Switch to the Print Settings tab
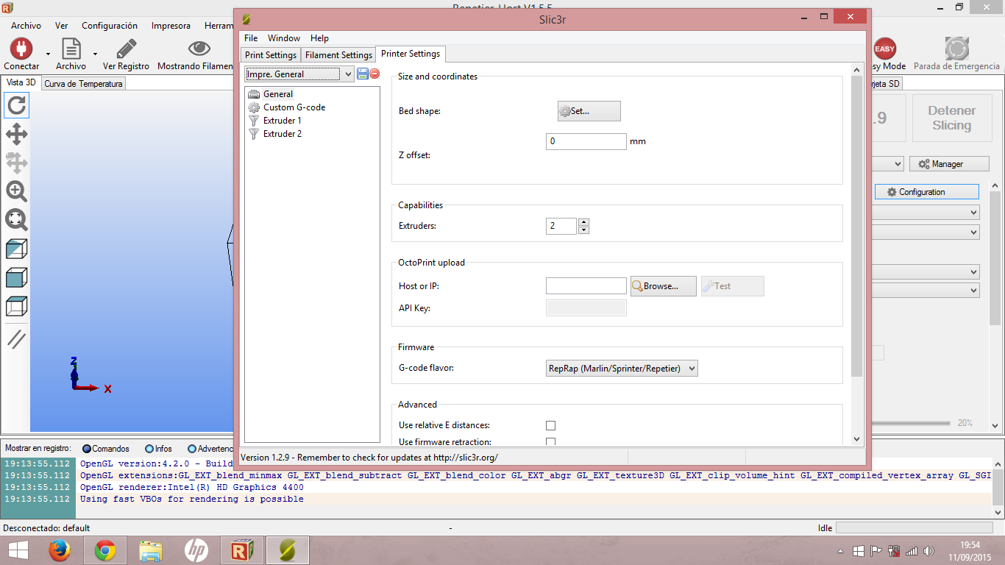 (x=271, y=55)
